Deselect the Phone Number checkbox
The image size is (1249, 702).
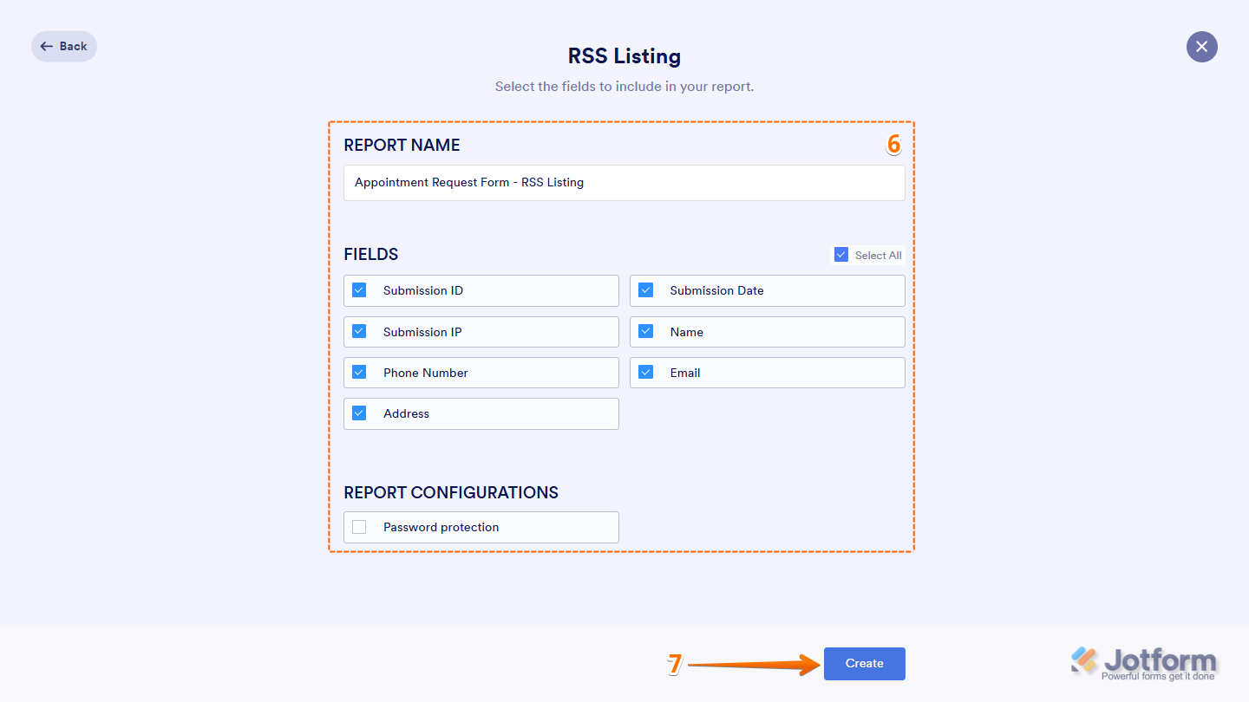click(359, 373)
